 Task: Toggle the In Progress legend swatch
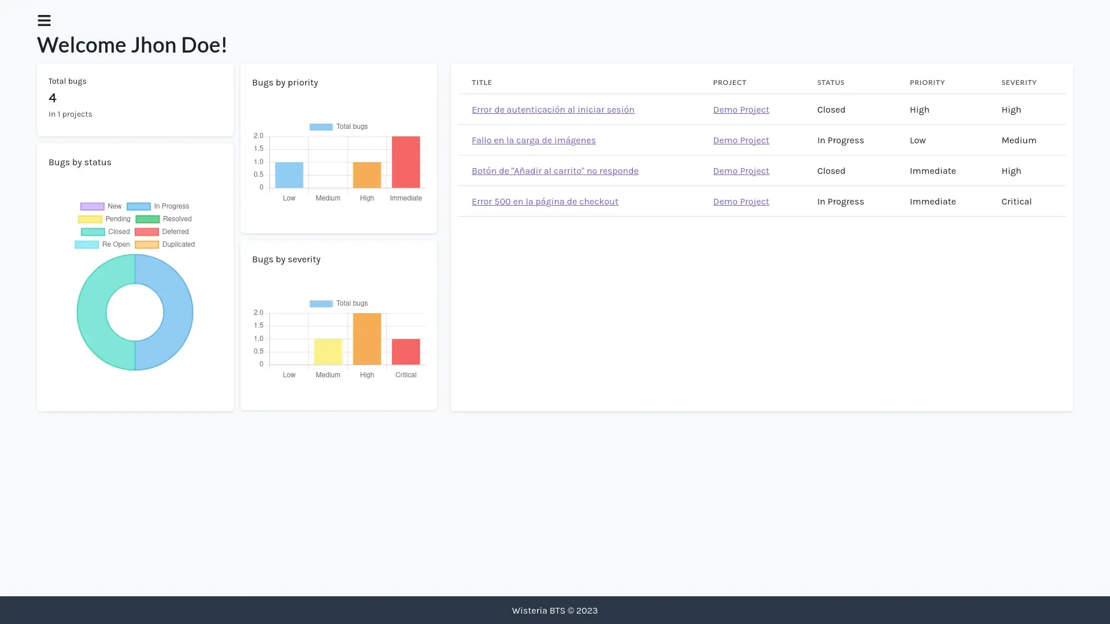[138, 206]
